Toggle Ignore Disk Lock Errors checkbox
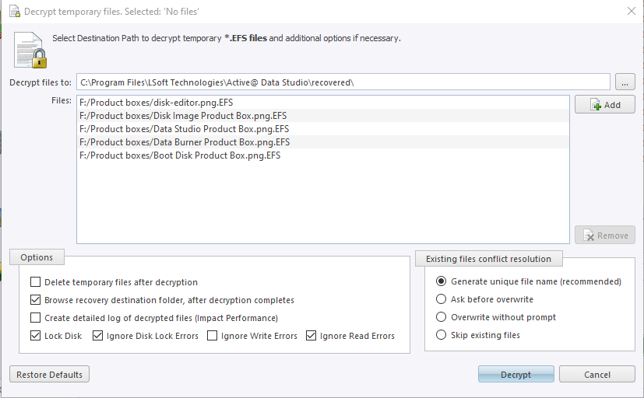The width and height of the screenshot is (644, 398). 97,336
